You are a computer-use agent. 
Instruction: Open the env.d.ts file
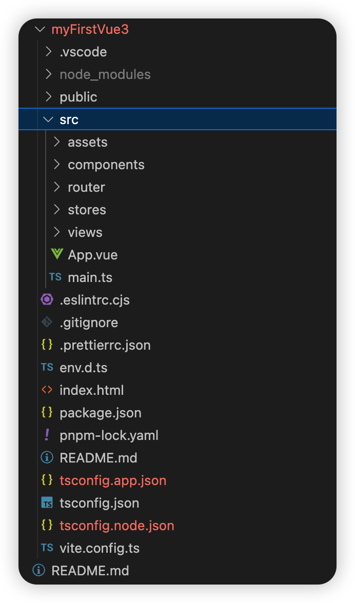84,368
